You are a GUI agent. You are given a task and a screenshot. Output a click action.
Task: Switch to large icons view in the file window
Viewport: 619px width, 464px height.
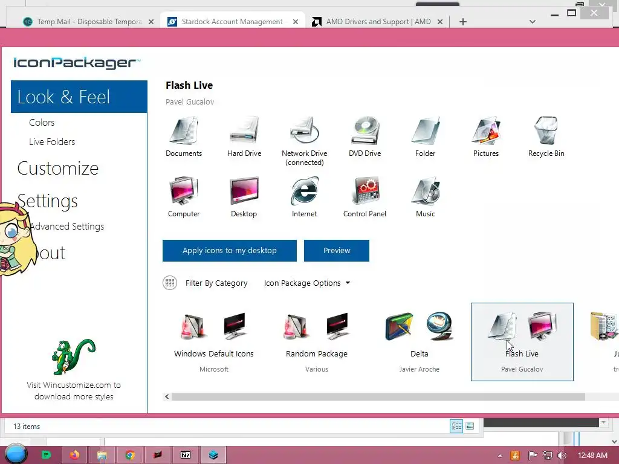[470, 426]
